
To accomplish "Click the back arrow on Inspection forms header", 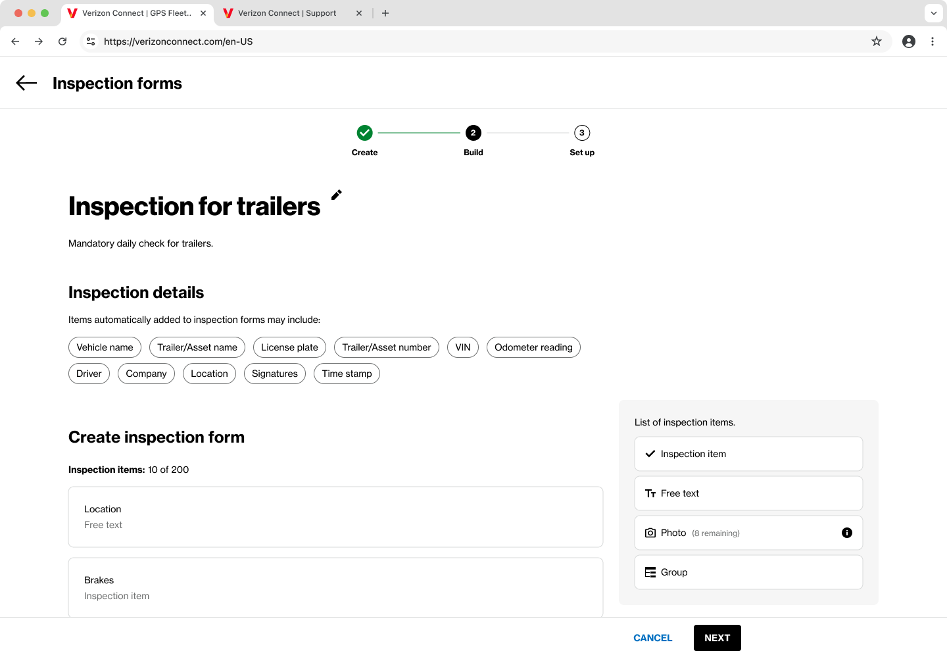I will [26, 83].
